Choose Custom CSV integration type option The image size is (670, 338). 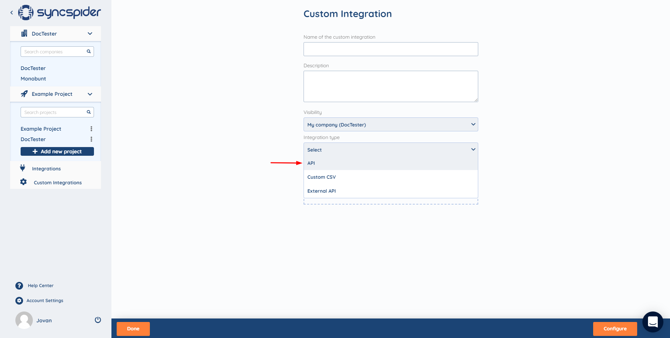[391, 177]
